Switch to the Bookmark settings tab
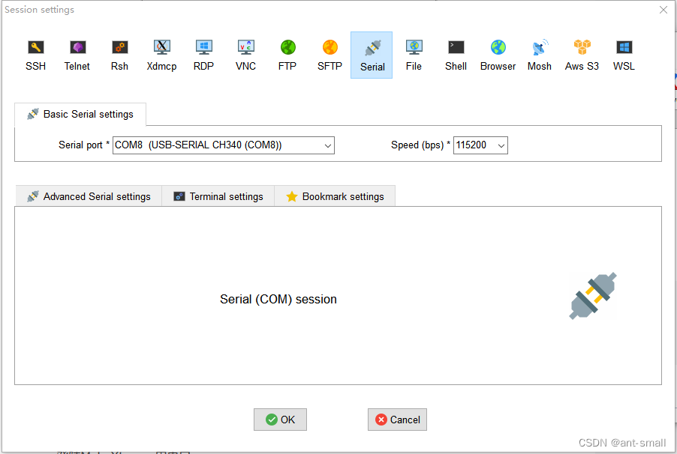The height and width of the screenshot is (454, 677). pos(335,196)
